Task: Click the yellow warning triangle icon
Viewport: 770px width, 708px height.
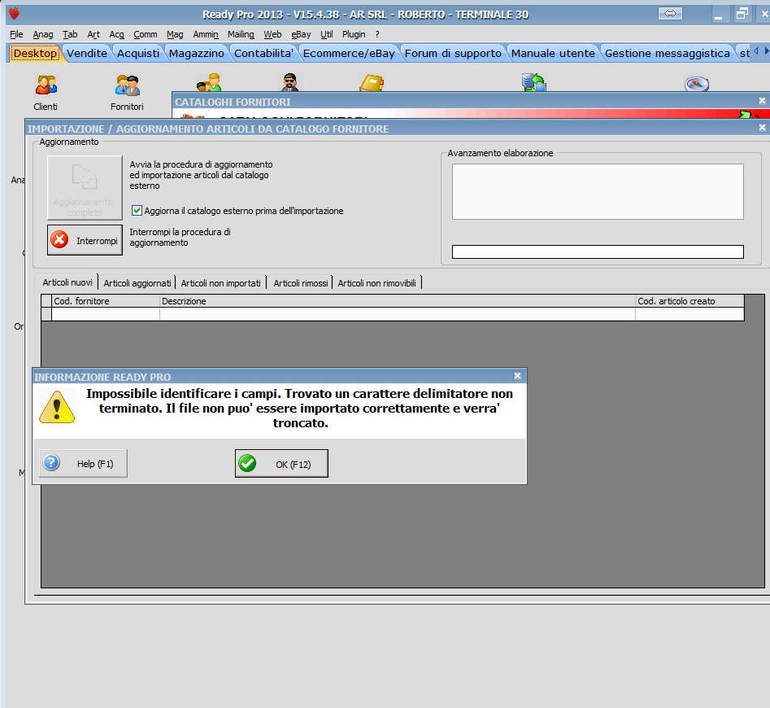Action: tap(57, 407)
